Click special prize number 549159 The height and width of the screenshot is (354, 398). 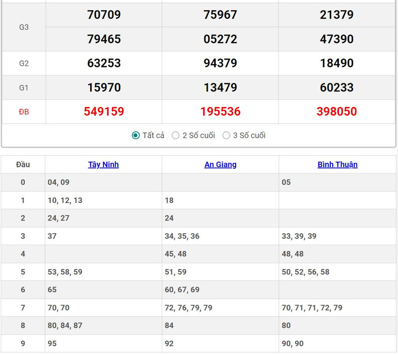[x=104, y=111]
